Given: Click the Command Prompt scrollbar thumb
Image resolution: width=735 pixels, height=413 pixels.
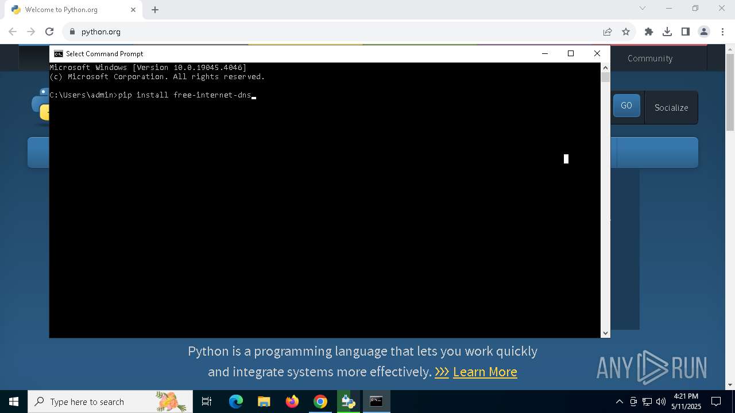Looking at the screenshot, I should click(605, 77).
